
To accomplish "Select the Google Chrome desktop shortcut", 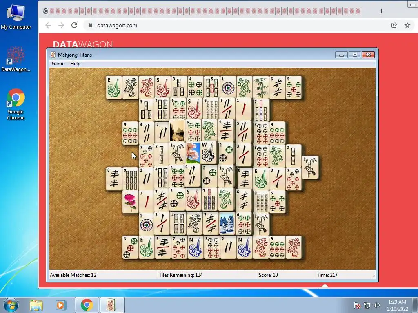I will point(16,104).
